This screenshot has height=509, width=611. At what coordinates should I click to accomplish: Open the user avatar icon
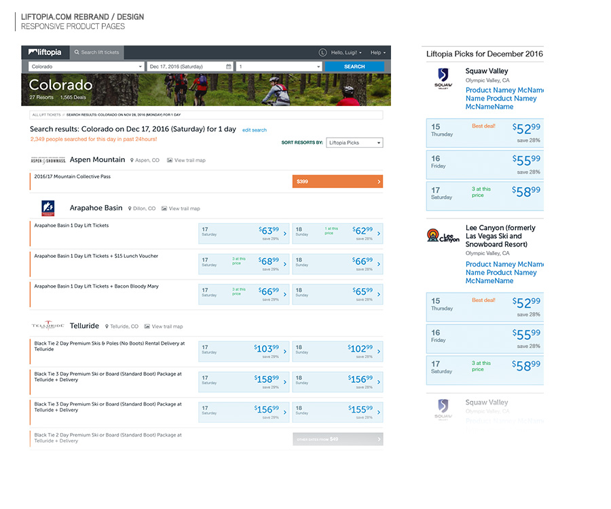[x=322, y=52]
